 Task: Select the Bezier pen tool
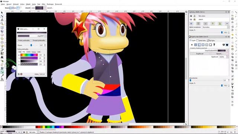[x=2, y=50]
